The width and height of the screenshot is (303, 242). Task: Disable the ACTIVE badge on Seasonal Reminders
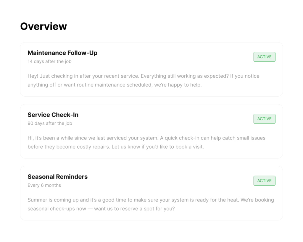click(x=264, y=181)
